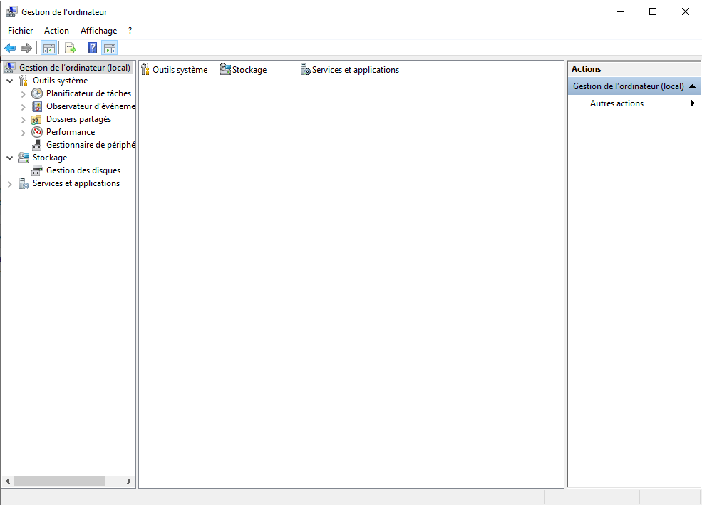702x505 pixels.
Task: Collapse the Gestion de l'ordinateur (local) actions section
Action: 693,86
